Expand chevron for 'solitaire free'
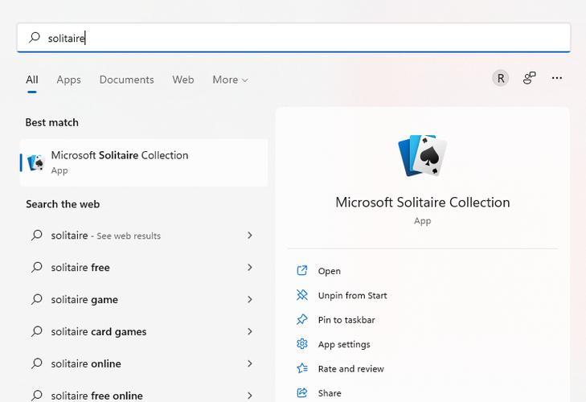Image resolution: width=586 pixels, height=402 pixels. [x=250, y=268]
